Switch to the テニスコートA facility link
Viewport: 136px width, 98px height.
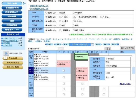[x=58, y=39]
